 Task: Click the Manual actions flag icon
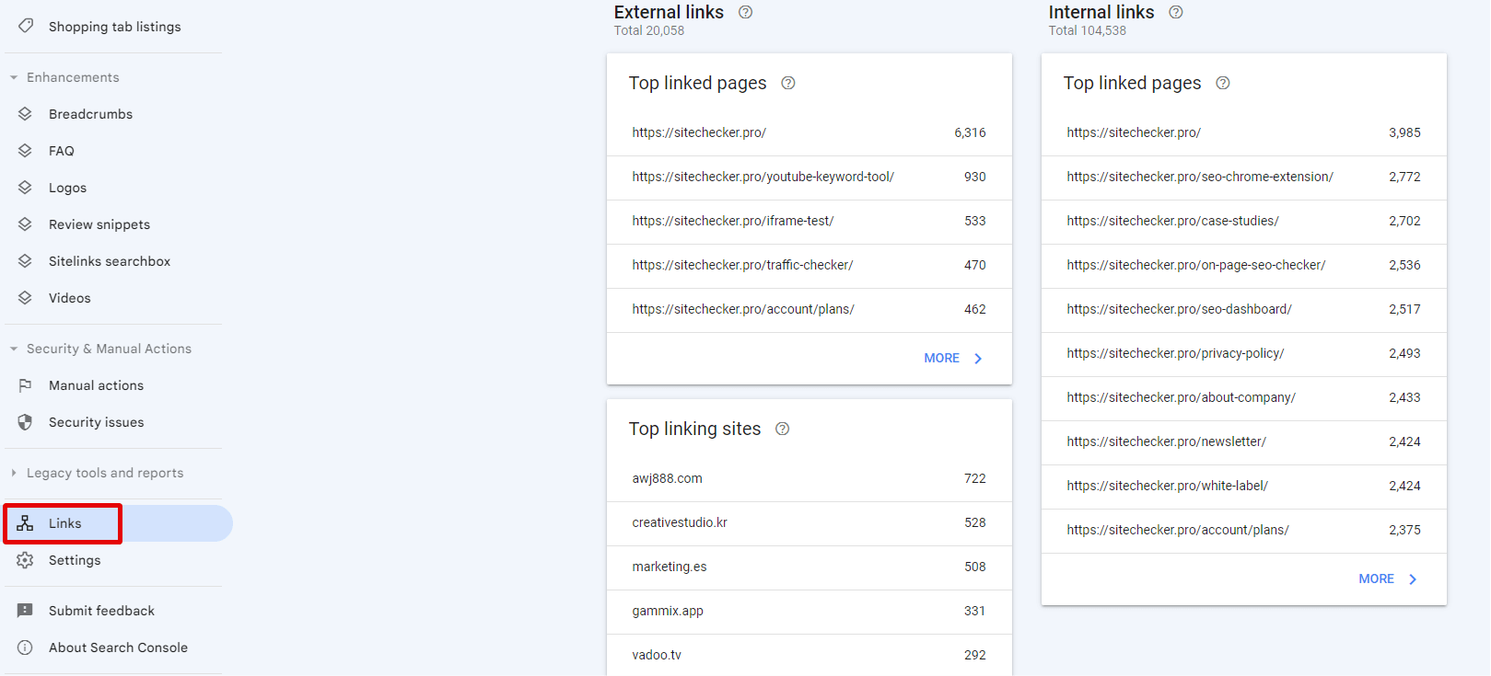(25, 385)
